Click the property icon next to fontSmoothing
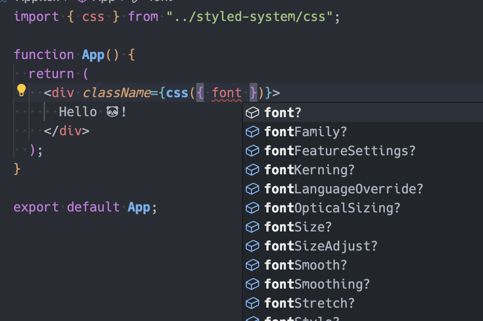 point(252,284)
